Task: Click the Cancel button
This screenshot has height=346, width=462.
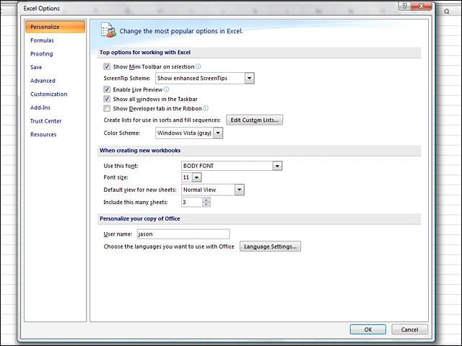Action: (x=409, y=329)
